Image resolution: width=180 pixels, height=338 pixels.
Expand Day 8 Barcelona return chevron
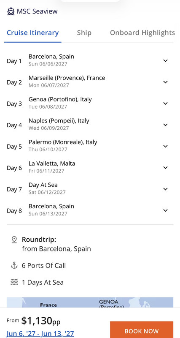[165, 210]
